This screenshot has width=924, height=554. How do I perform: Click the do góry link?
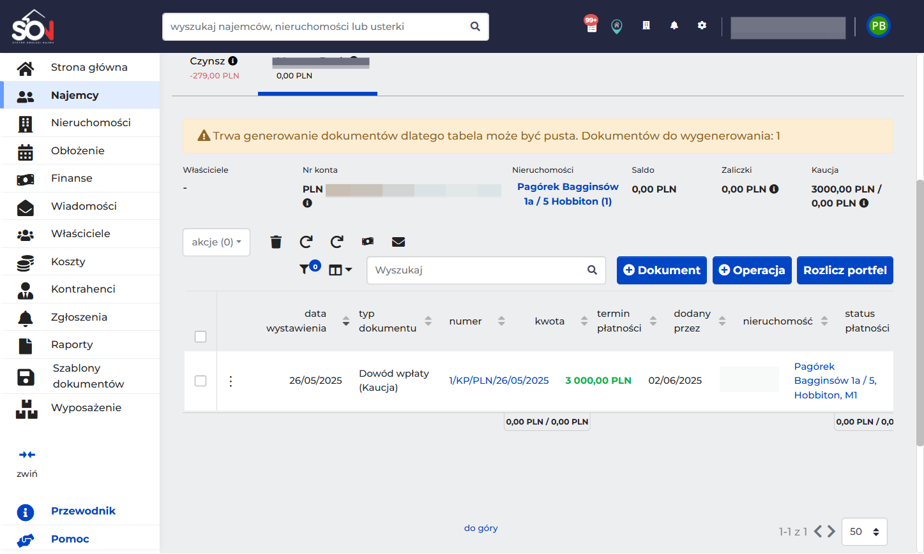tap(481, 528)
